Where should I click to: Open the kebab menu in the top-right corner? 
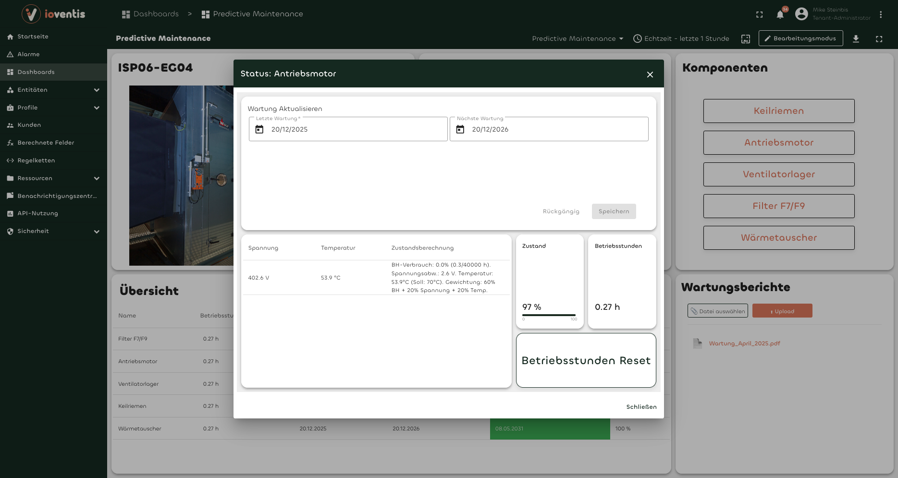881,14
